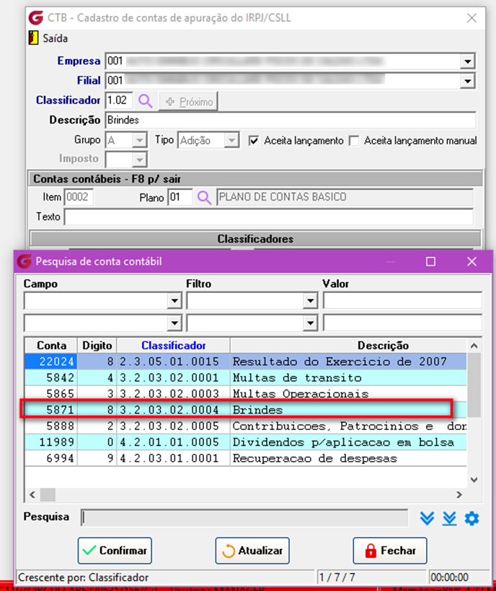496x591 pixels.
Task: Click first Valor input field
Action: tap(402, 301)
